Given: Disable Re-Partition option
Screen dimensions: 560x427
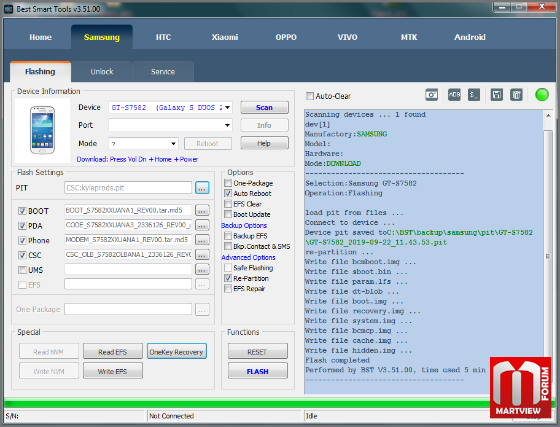Looking at the screenshot, I should [228, 278].
